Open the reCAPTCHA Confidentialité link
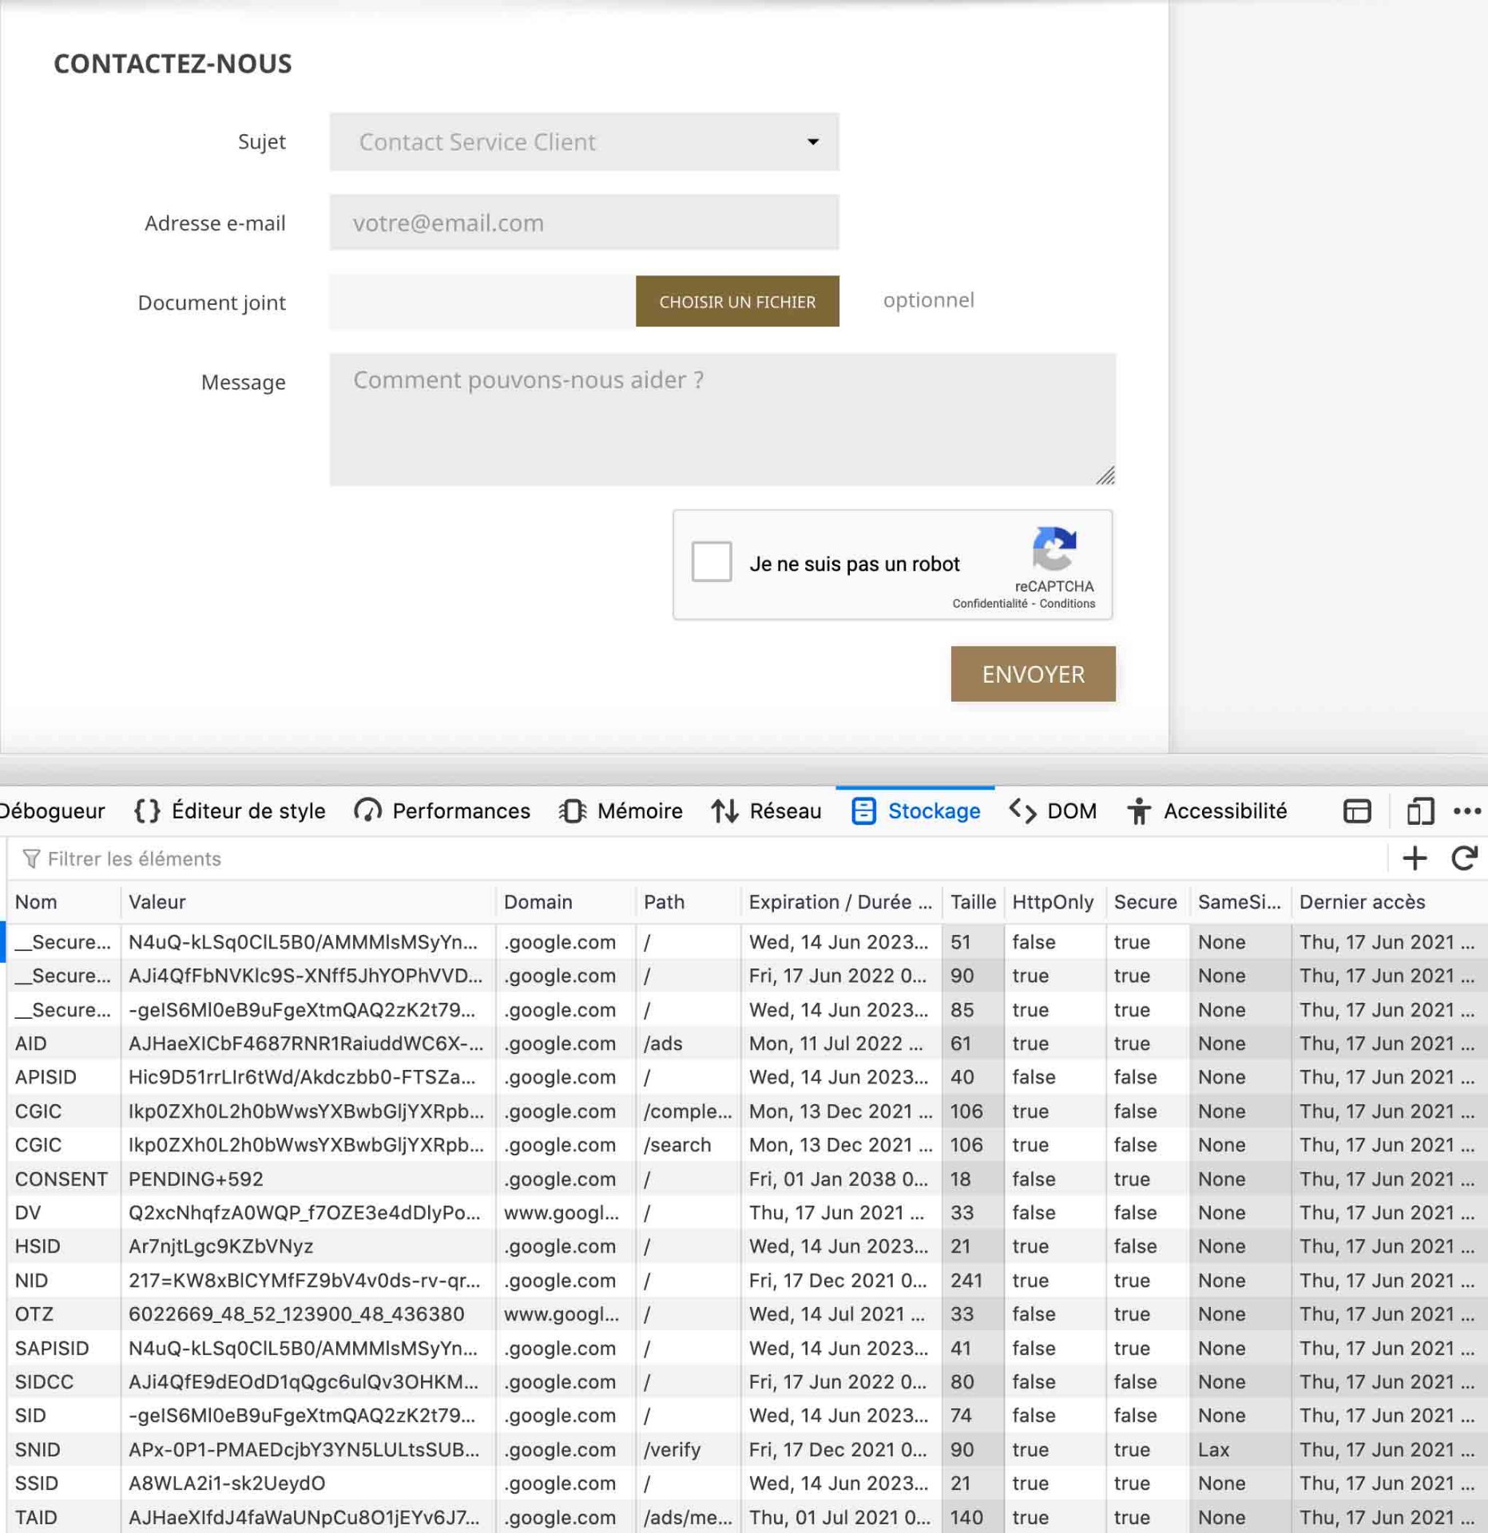 tap(990, 604)
